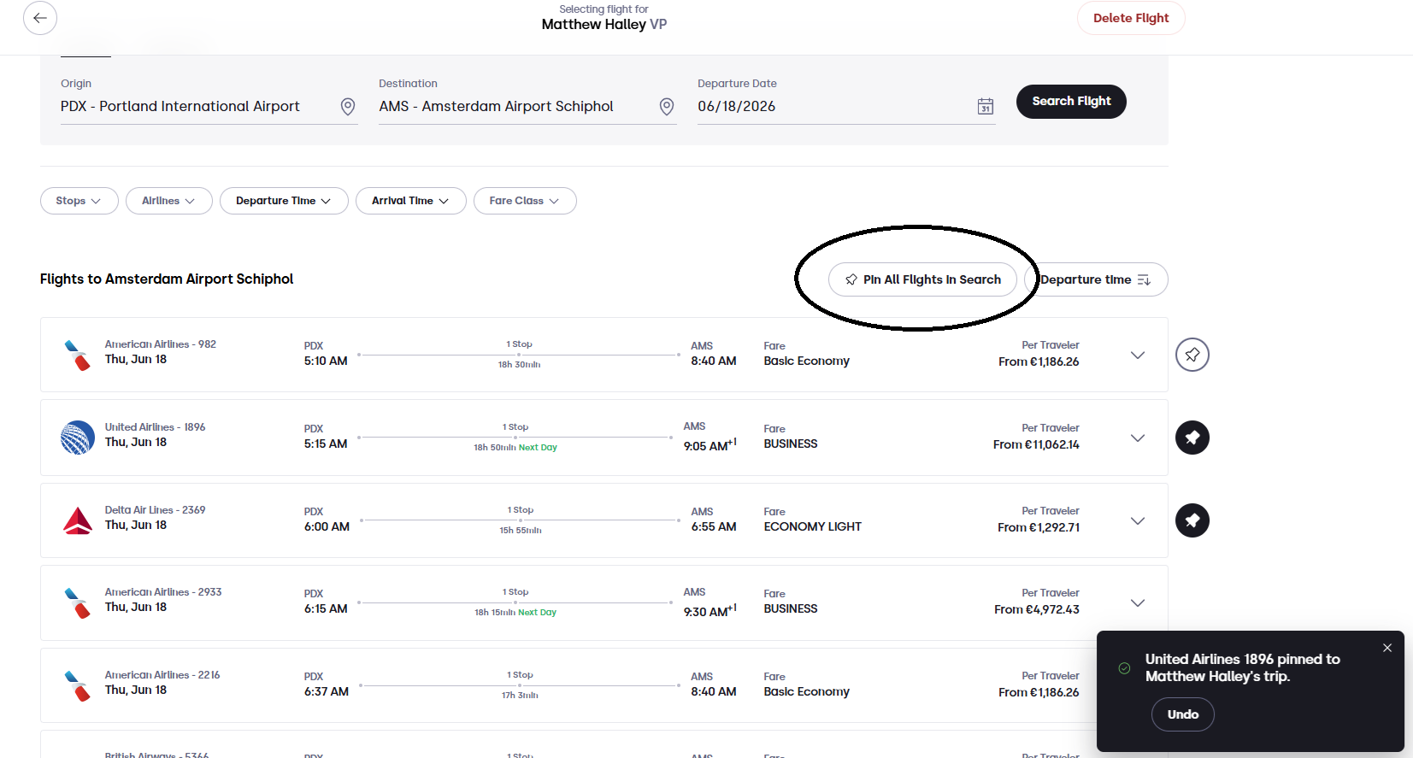Expand American Airlines 982 flight details
Screen dimensions: 1413x758
1138,355
